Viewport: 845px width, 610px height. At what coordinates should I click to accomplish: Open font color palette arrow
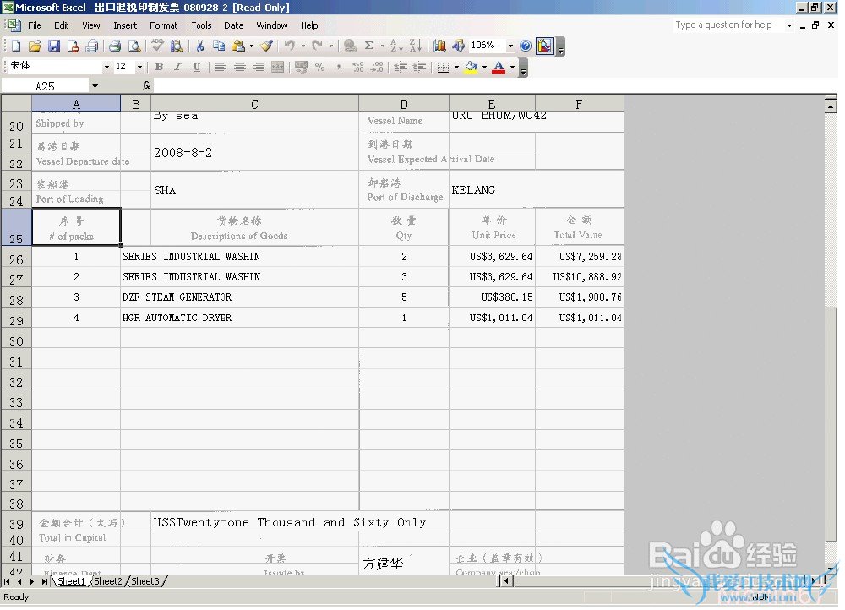(x=513, y=67)
